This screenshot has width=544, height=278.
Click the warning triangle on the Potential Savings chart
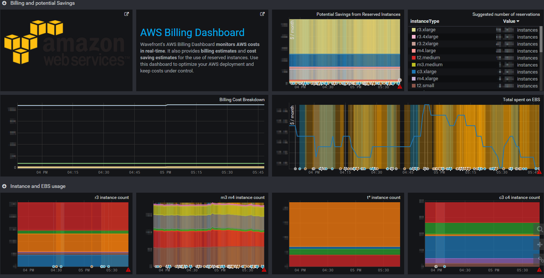tap(399, 87)
